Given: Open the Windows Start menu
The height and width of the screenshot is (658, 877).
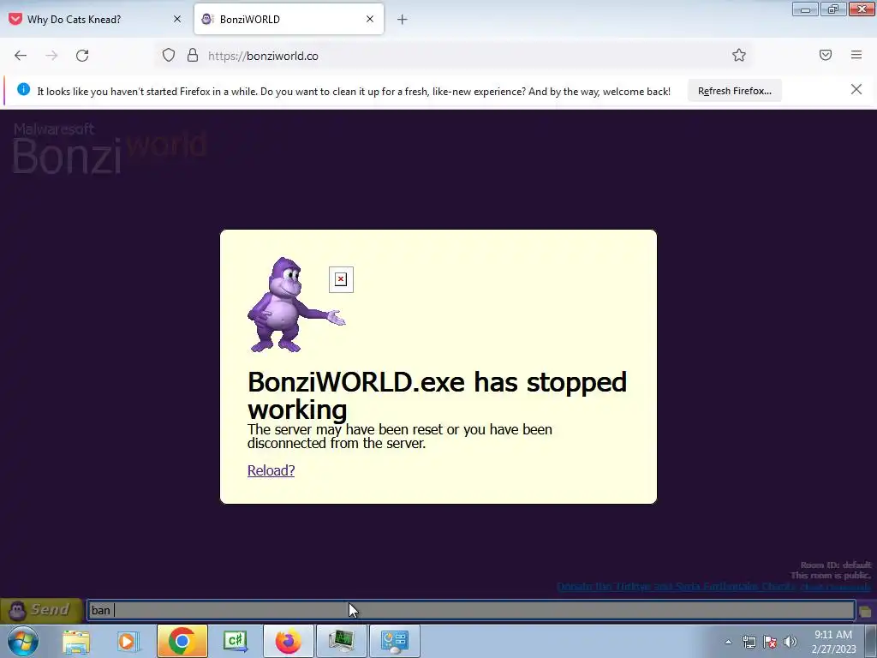Looking at the screenshot, I should [23, 641].
